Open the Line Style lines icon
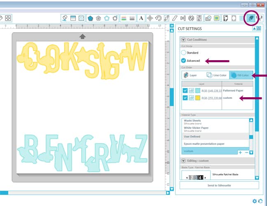Image resolution: width=267 pixels, height=206 pixels. pyautogui.click(x=132, y=18)
